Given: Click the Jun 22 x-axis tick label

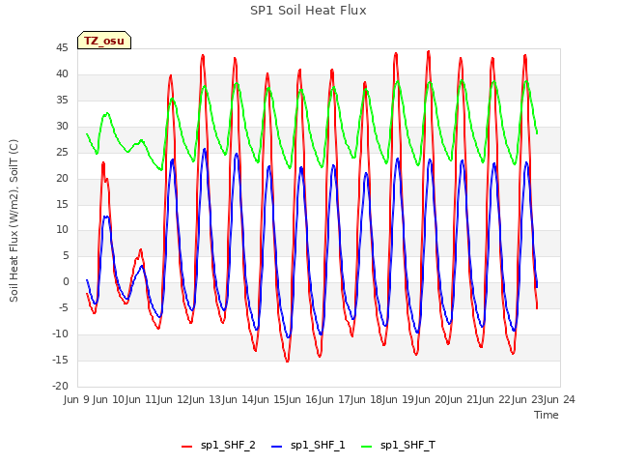Looking at the screenshot, I should tap(495, 399).
